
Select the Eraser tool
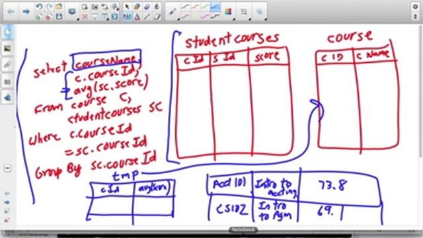point(147,7)
